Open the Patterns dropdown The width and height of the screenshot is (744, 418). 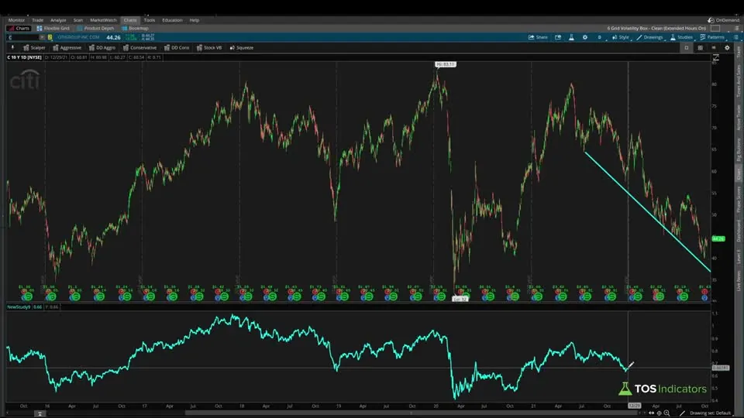click(712, 37)
